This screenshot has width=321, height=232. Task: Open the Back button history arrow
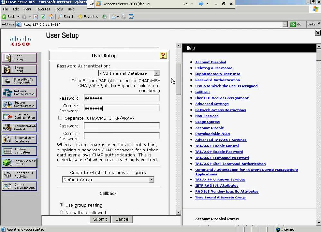pos(18,17)
